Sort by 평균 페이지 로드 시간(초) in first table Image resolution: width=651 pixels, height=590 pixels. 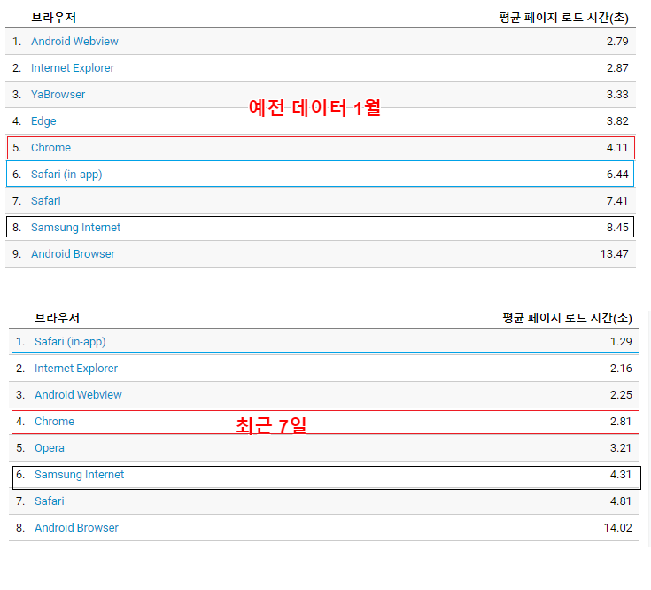pos(564,18)
